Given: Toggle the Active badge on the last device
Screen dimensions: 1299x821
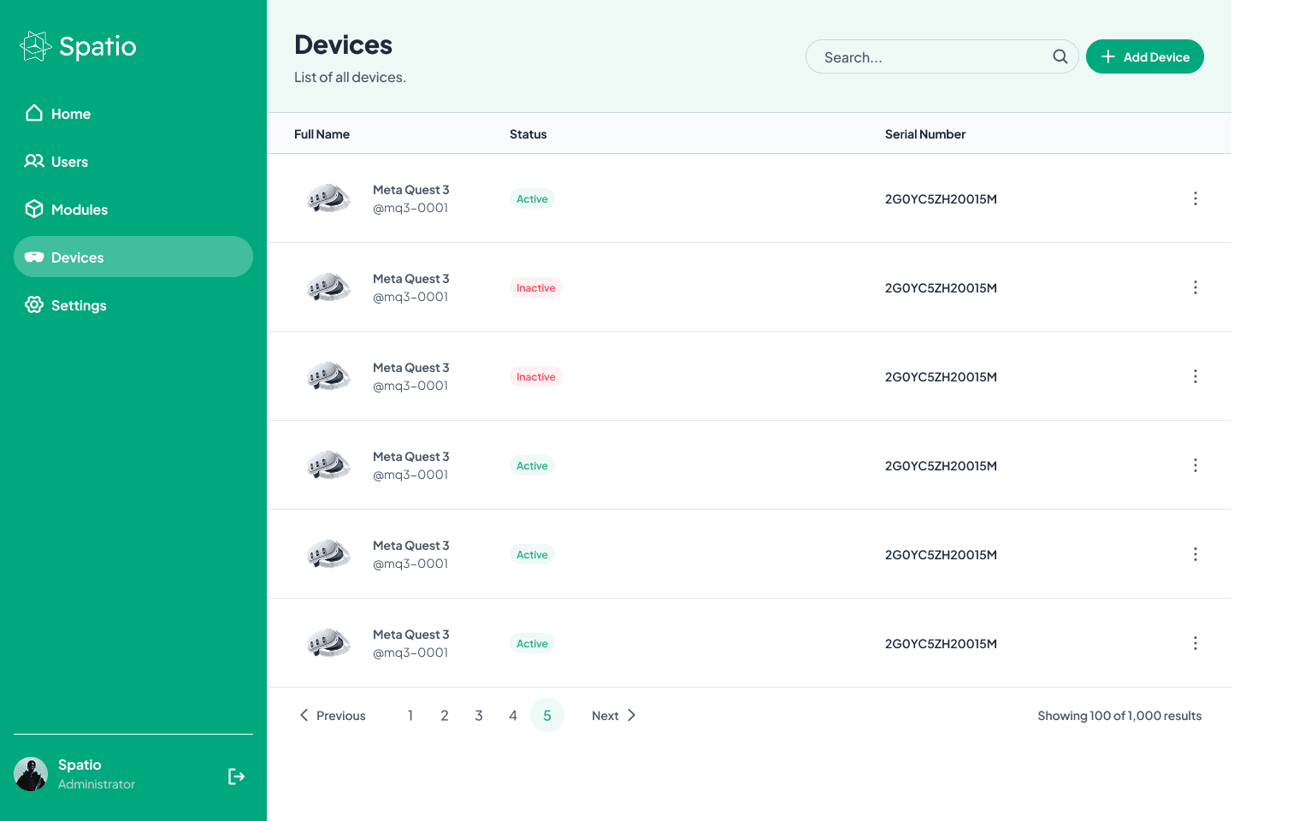Looking at the screenshot, I should point(532,642).
